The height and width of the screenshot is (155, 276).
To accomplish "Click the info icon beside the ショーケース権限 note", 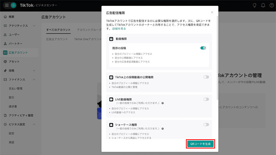I will click(x=163, y=129).
